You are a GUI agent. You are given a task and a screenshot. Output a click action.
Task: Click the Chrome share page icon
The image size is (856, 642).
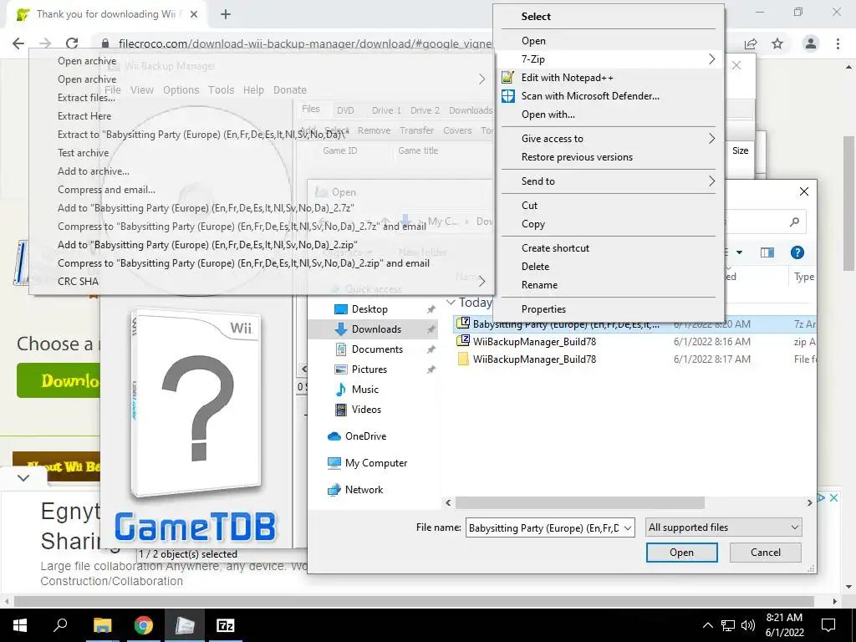pyautogui.click(x=751, y=43)
